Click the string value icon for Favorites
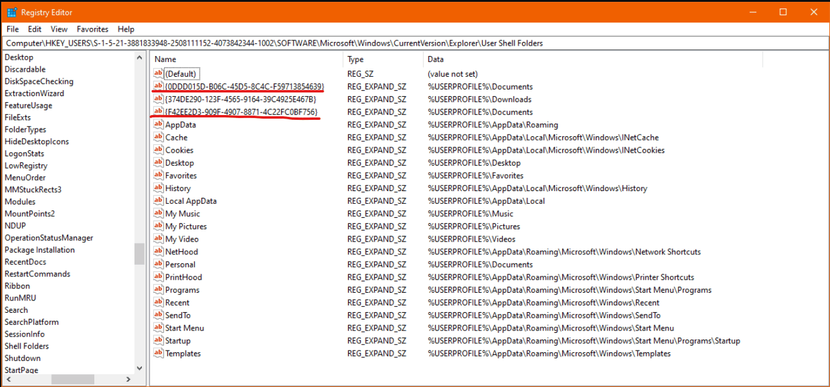The image size is (830, 387). pos(158,176)
